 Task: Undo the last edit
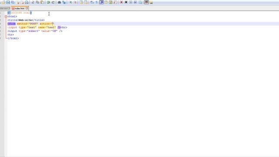coord(48,2)
